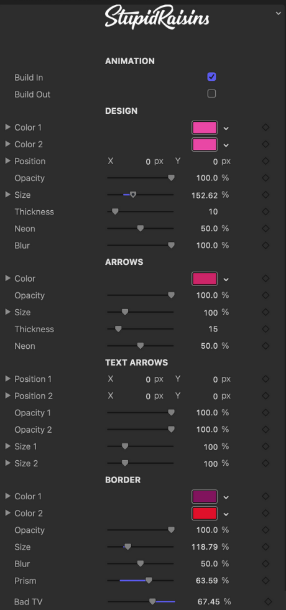Expand the Design Color 1 disclosure triangle
Viewport: 286px width, 610px height.
coord(7,127)
